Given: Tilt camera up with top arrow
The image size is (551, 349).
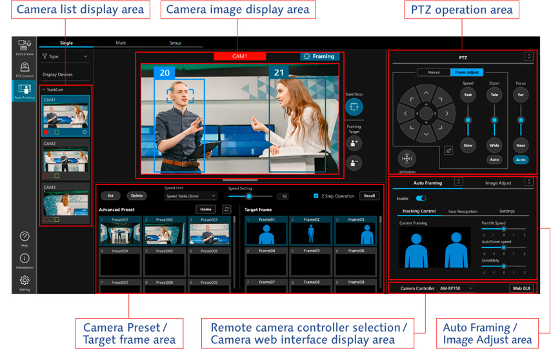Looking at the screenshot, I should (426, 93).
